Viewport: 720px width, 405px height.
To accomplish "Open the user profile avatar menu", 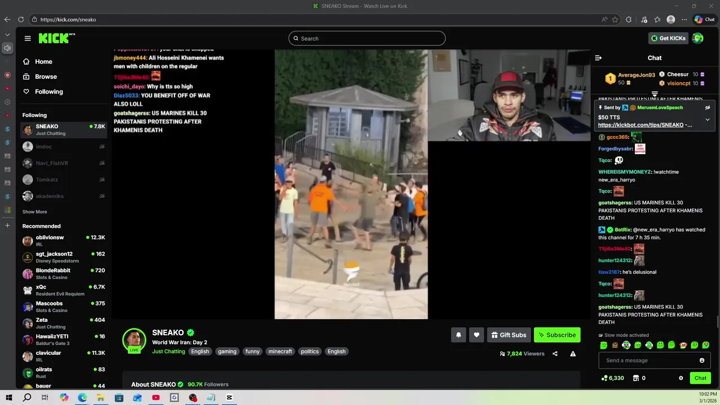I will 697,38.
